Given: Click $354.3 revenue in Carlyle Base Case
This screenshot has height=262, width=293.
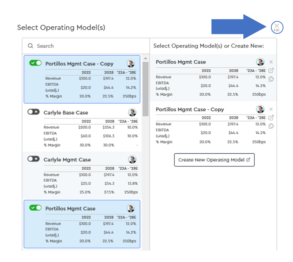Looking at the screenshot, I should point(108,127).
